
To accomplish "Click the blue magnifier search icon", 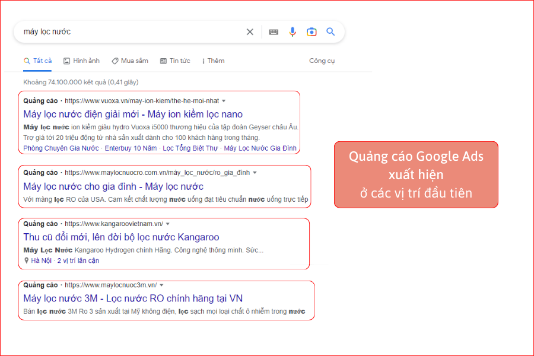I will pos(330,31).
